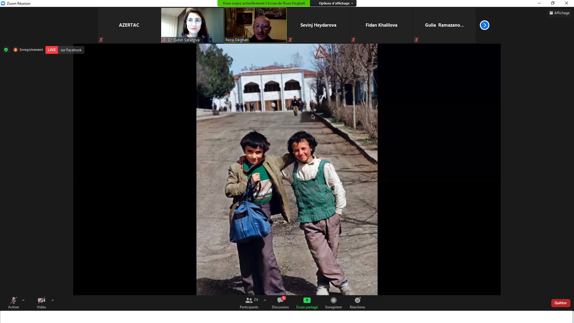Expand audio options arrow next to Activer

23,300
